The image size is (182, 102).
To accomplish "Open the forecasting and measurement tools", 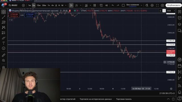I will click(4, 33).
